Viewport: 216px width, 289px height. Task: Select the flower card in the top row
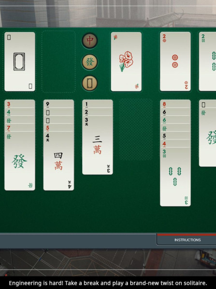[126, 62]
